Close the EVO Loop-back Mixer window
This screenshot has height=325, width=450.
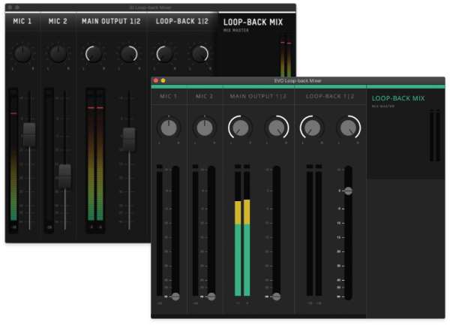156,80
